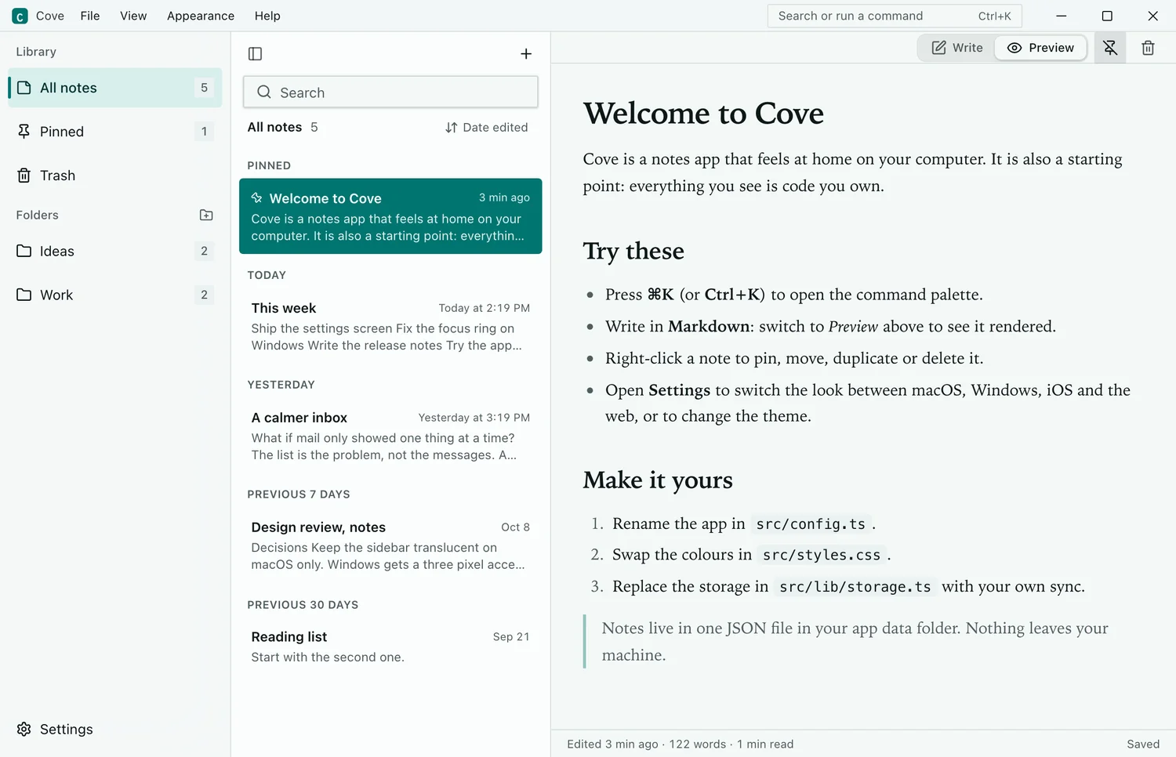The width and height of the screenshot is (1176, 757).
Task: Open the Trash library section
Action: 115,176
